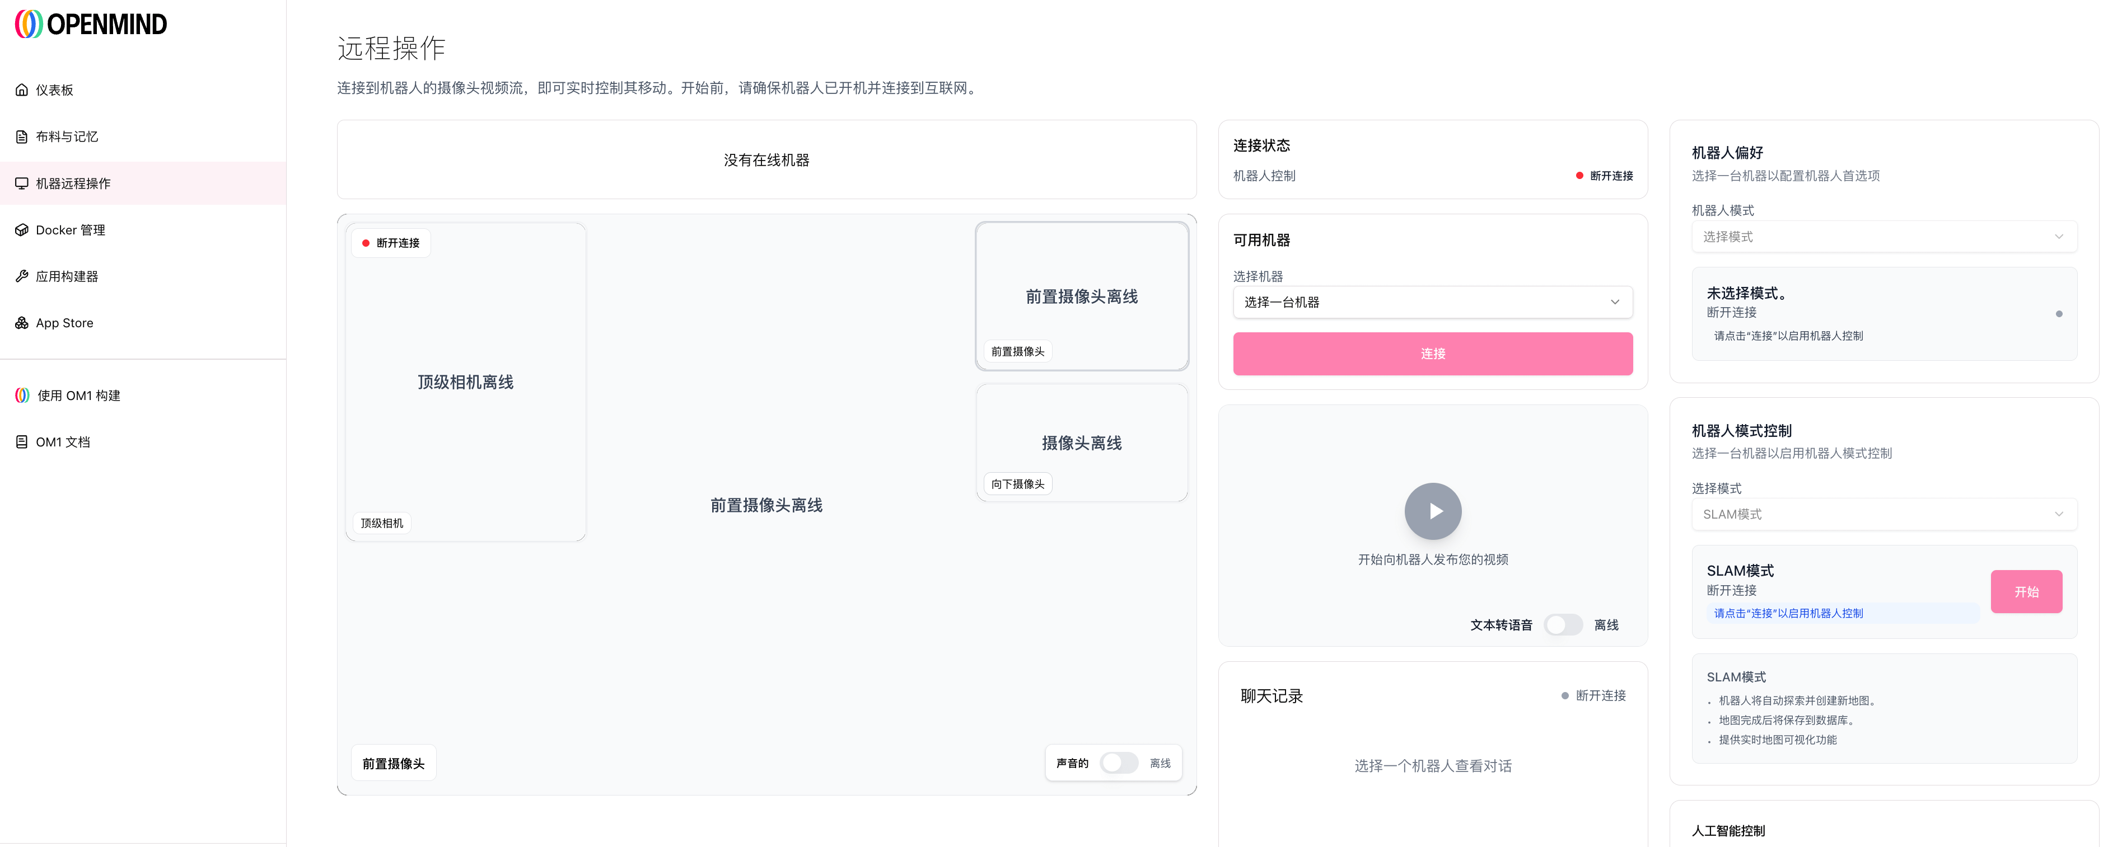Screen dimensions: 2122x847
Task: Click the home icon next to 仪表板
Action: coord(21,90)
